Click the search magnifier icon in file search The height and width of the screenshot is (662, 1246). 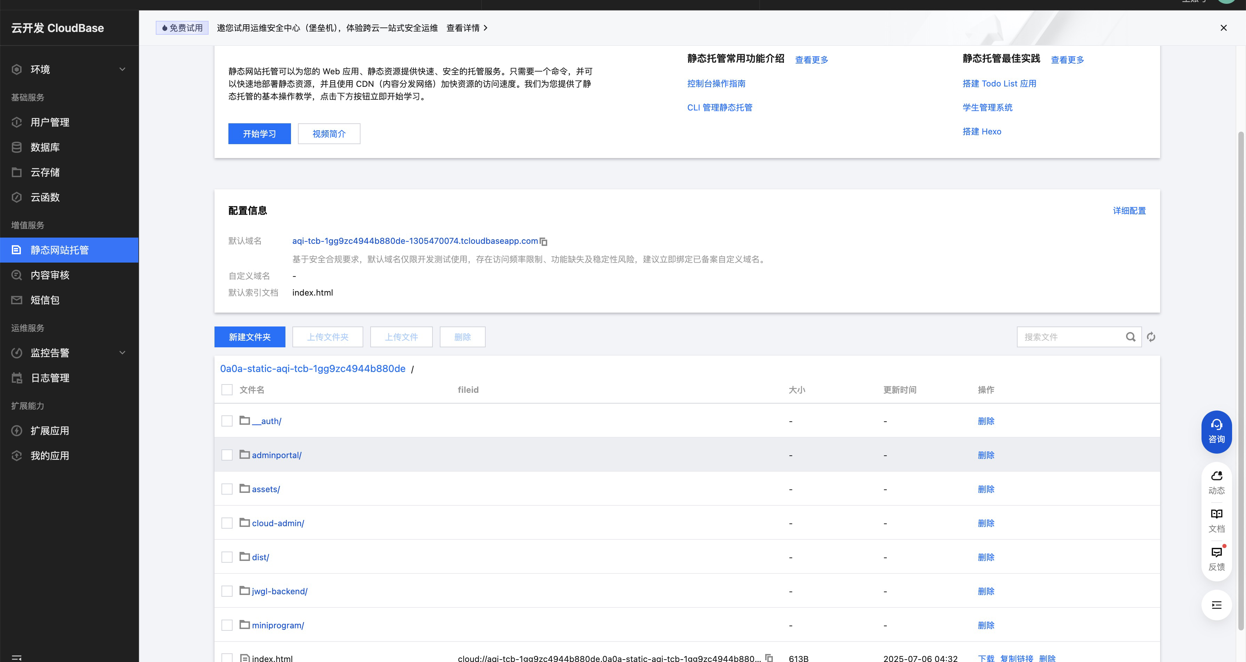click(x=1130, y=337)
